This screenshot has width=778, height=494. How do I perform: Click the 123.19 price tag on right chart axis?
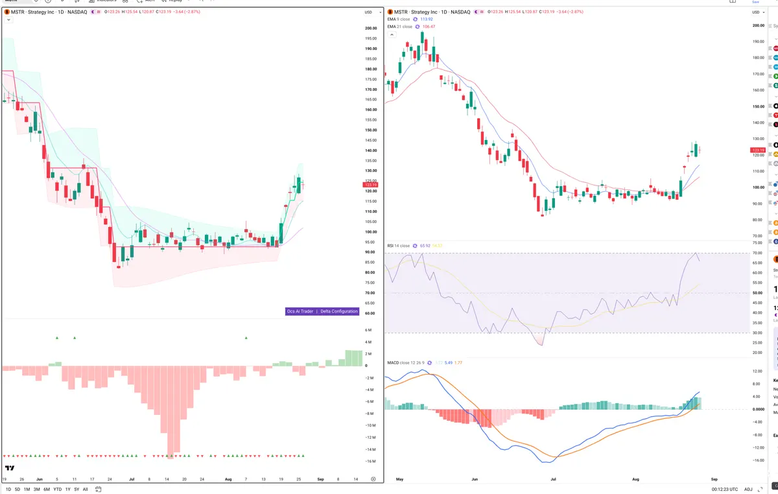757,150
